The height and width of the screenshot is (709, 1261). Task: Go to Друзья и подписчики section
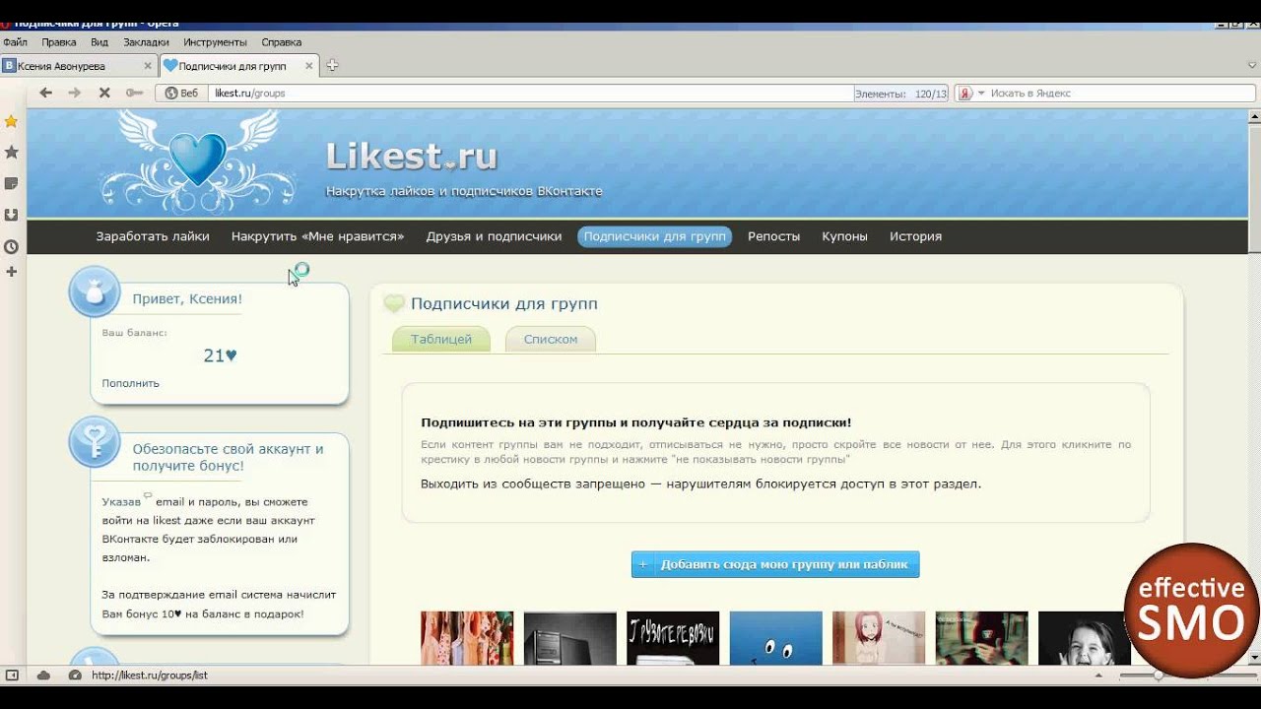[494, 236]
